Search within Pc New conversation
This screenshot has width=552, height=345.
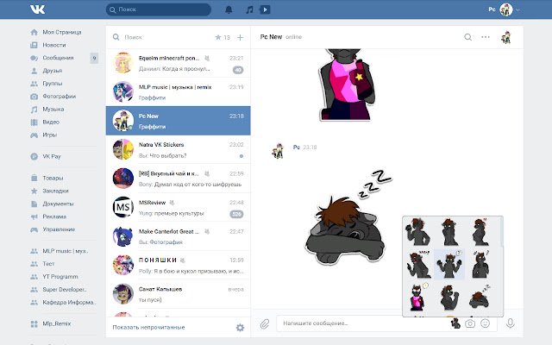[467, 37]
